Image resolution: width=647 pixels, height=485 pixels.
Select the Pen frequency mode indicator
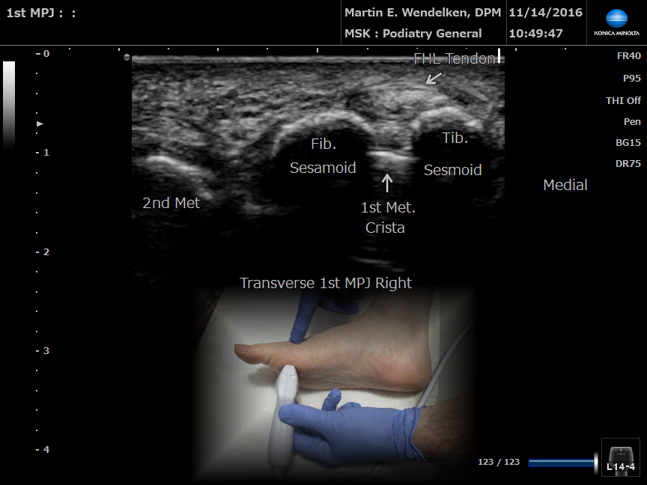click(x=631, y=121)
